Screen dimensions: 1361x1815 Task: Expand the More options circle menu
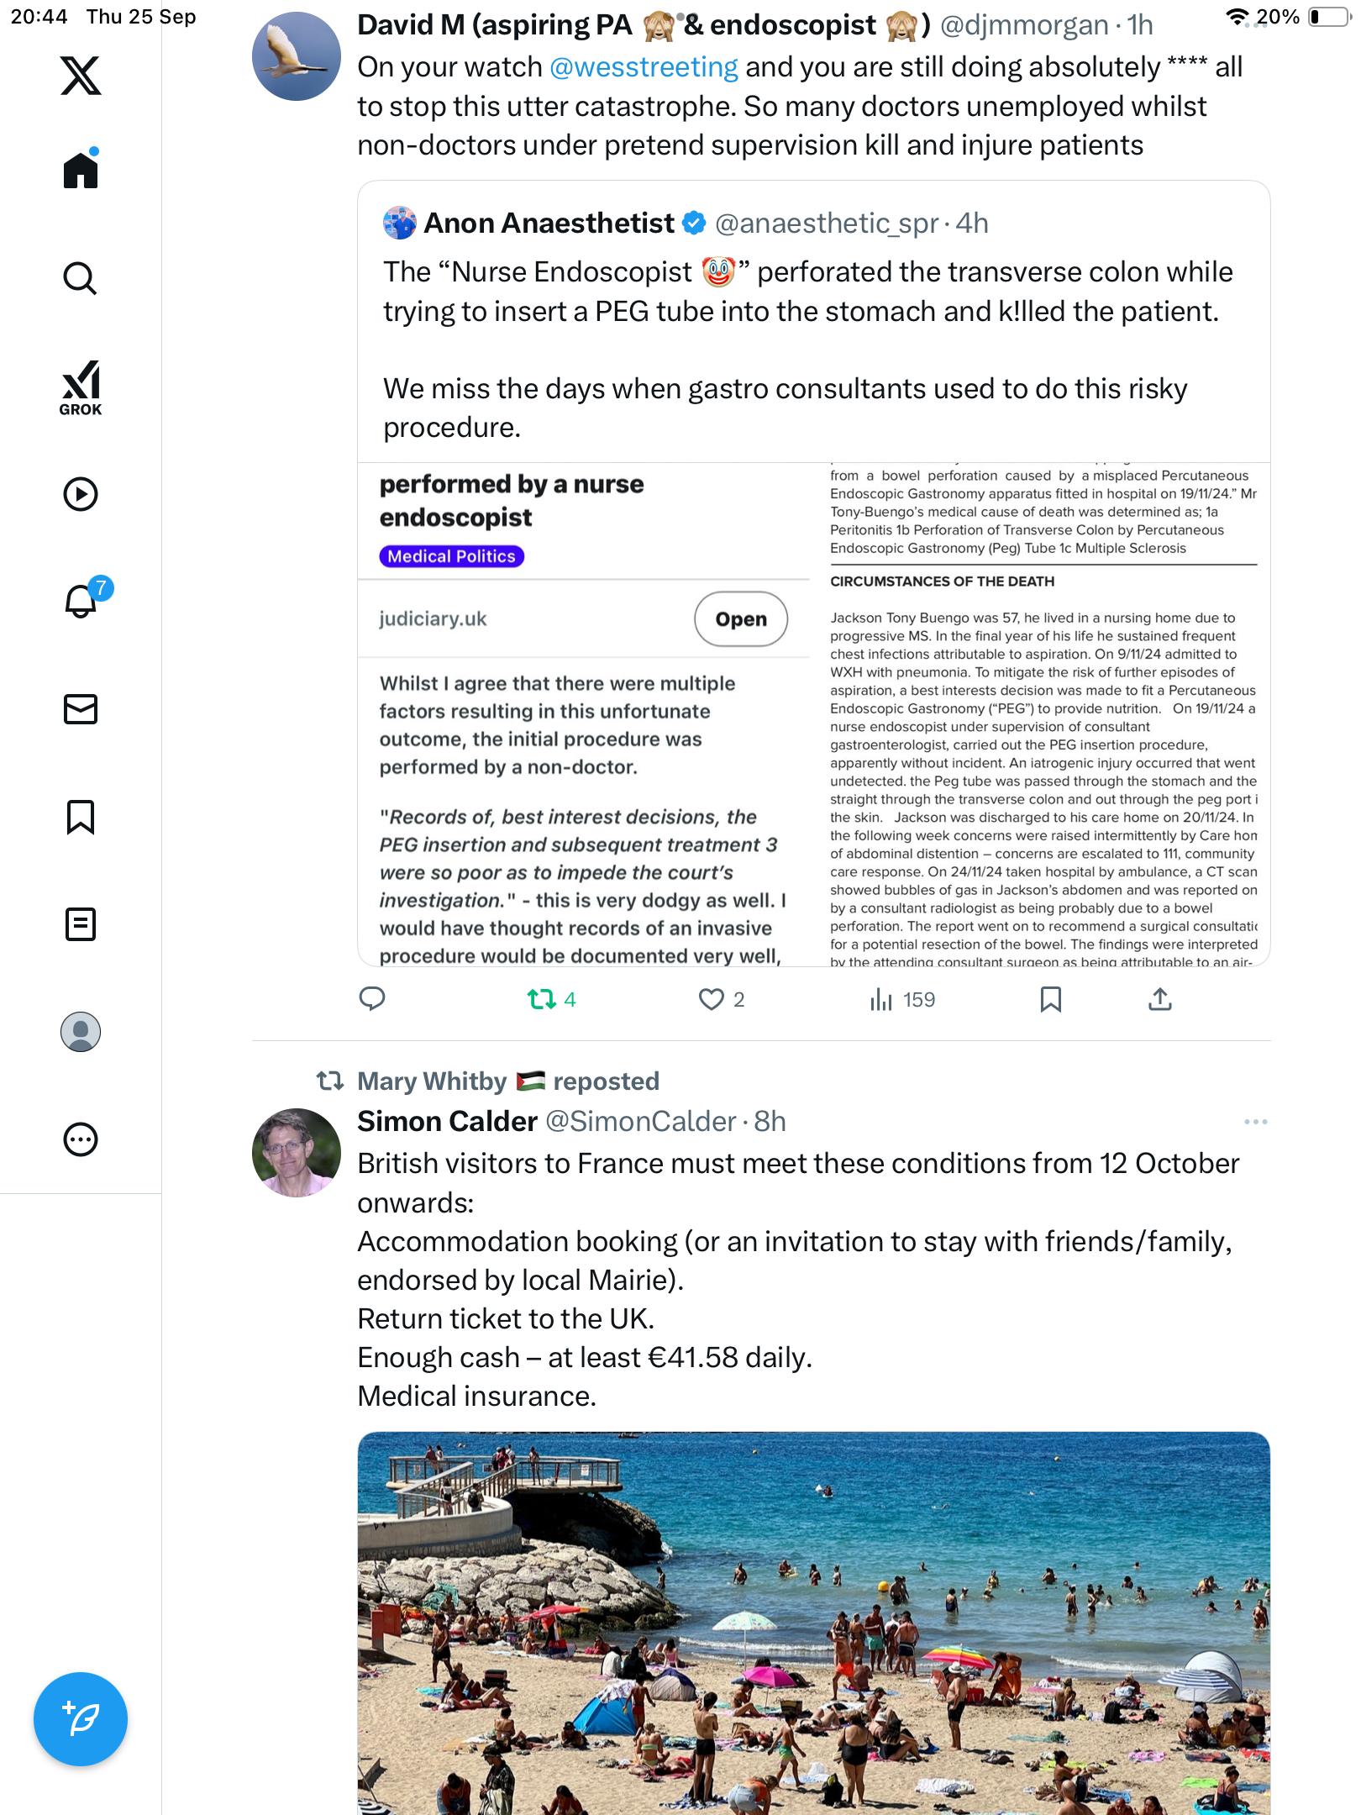click(x=81, y=1139)
